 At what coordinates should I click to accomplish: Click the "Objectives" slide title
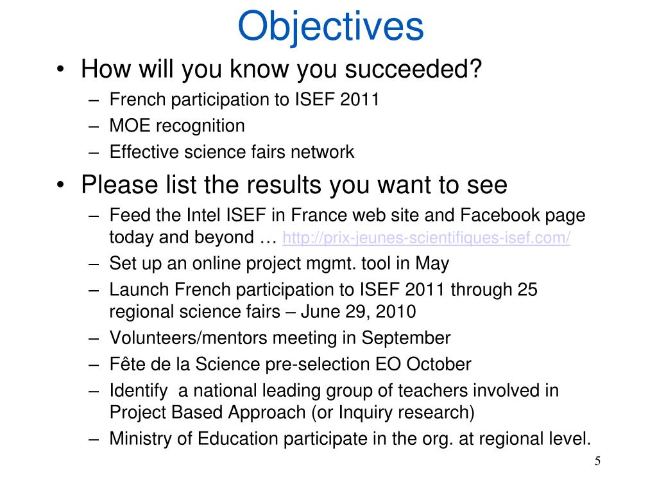pyautogui.click(x=330, y=26)
